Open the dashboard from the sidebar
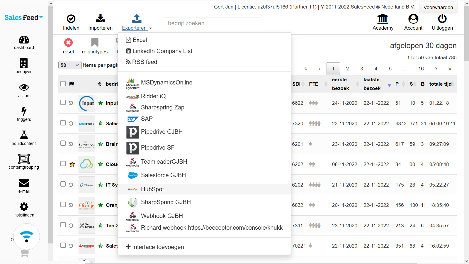469x264 pixels. [x=24, y=40]
